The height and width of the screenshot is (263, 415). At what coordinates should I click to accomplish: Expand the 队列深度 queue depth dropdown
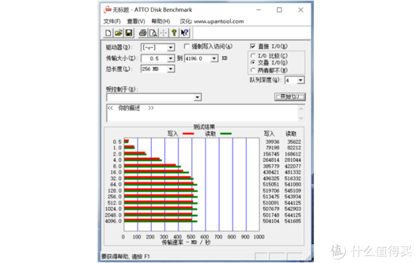coord(300,80)
